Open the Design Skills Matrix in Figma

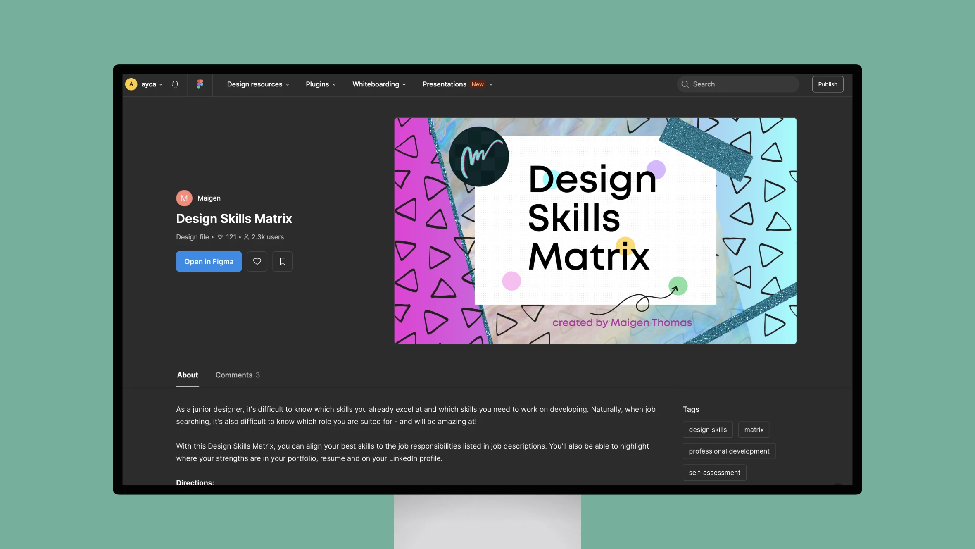pyautogui.click(x=208, y=261)
